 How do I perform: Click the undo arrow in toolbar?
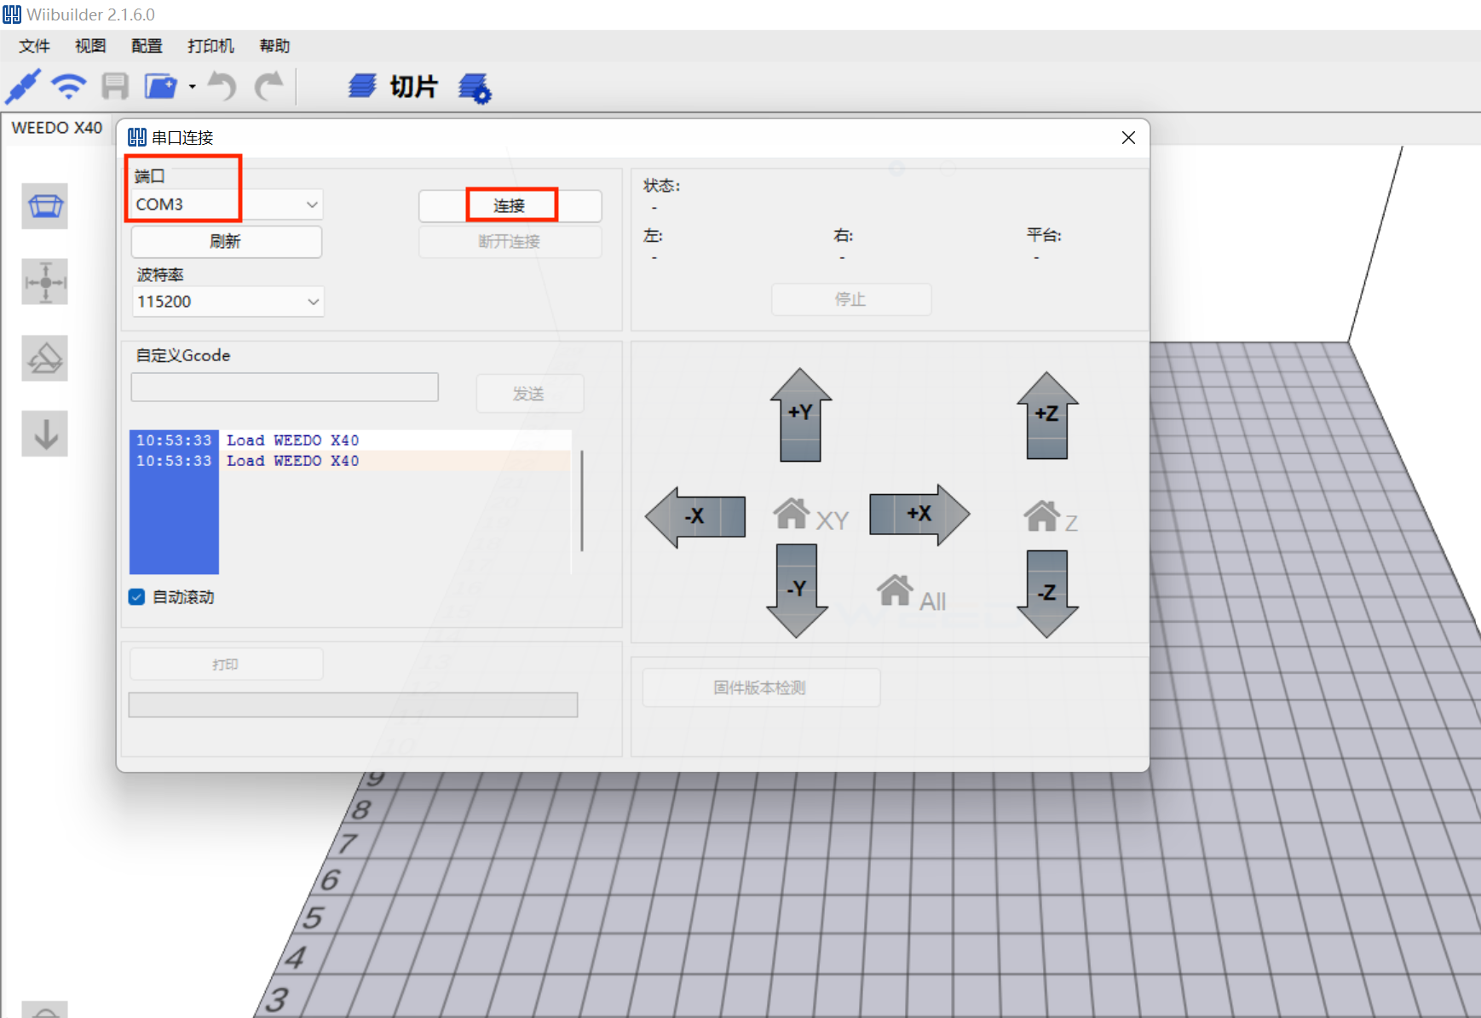[x=222, y=86]
